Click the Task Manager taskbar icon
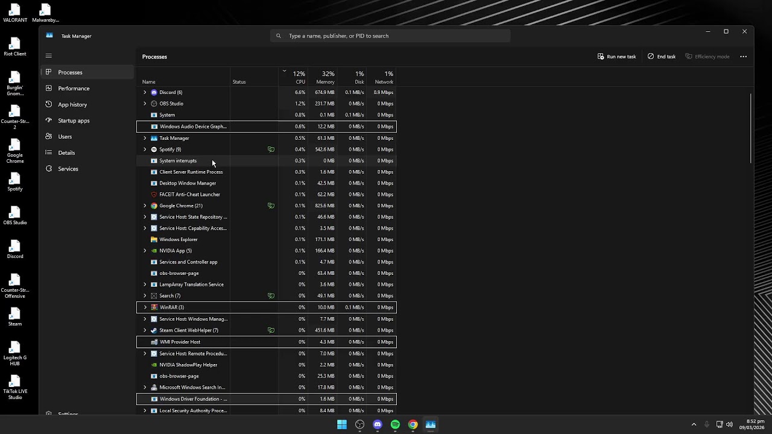The width and height of the screenshot is (772, 434). pos(431,424)
